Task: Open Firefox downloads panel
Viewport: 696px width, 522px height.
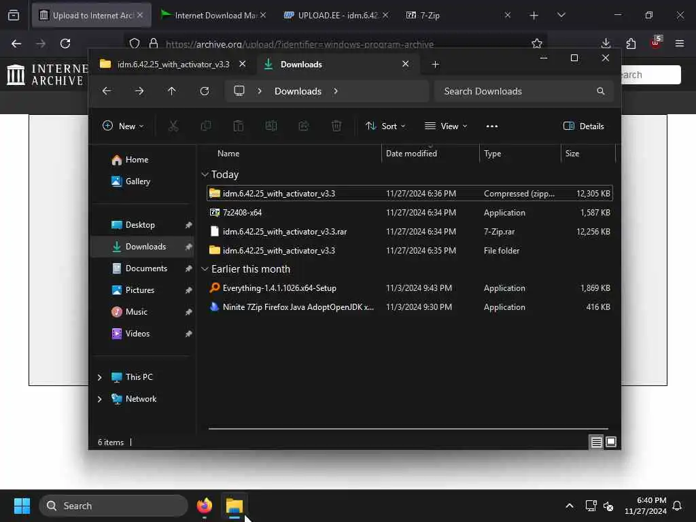Action: click(x=606, y=43)
